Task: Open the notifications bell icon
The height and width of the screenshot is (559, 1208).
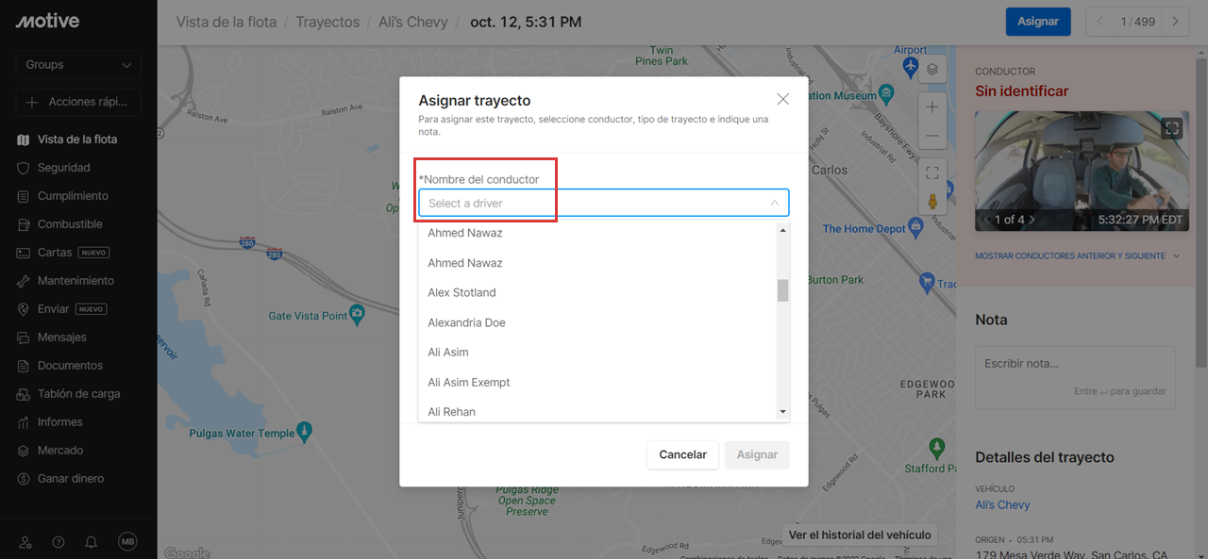Action: [x=92, y=542]
